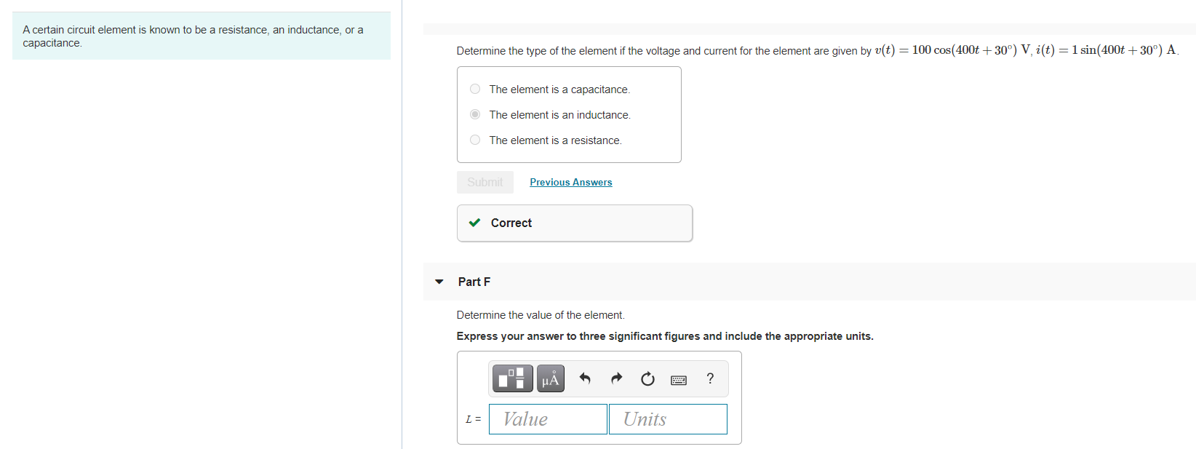
Task: Select 'The element is a resistance' option
Action: [x=474, y=139]
